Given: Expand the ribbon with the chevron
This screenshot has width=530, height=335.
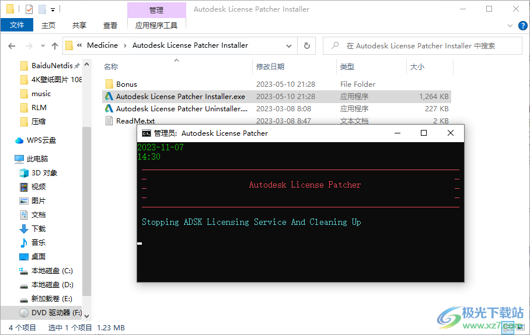Looking at the screenshot, I should pos(510,26).
